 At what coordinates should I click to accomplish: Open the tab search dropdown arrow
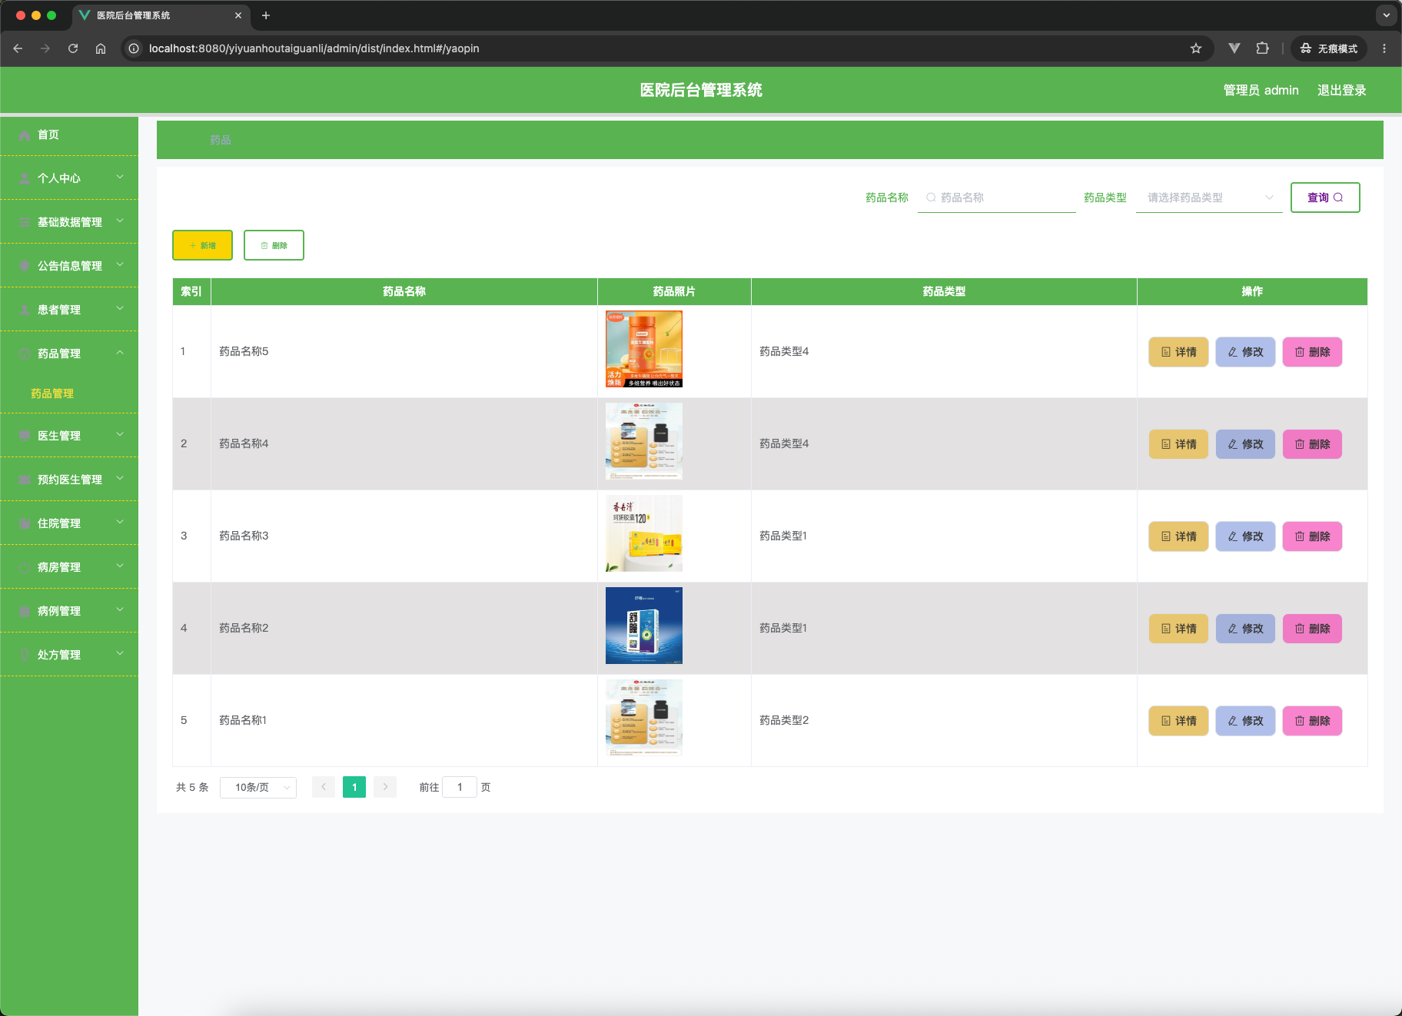click(1387, 15)
